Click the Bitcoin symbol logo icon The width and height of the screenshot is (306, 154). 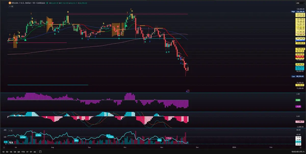pos(10,3)
